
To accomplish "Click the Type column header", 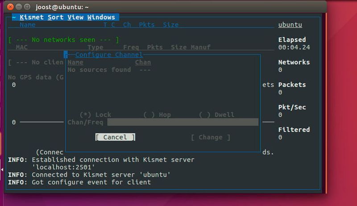I will [95, 47].
